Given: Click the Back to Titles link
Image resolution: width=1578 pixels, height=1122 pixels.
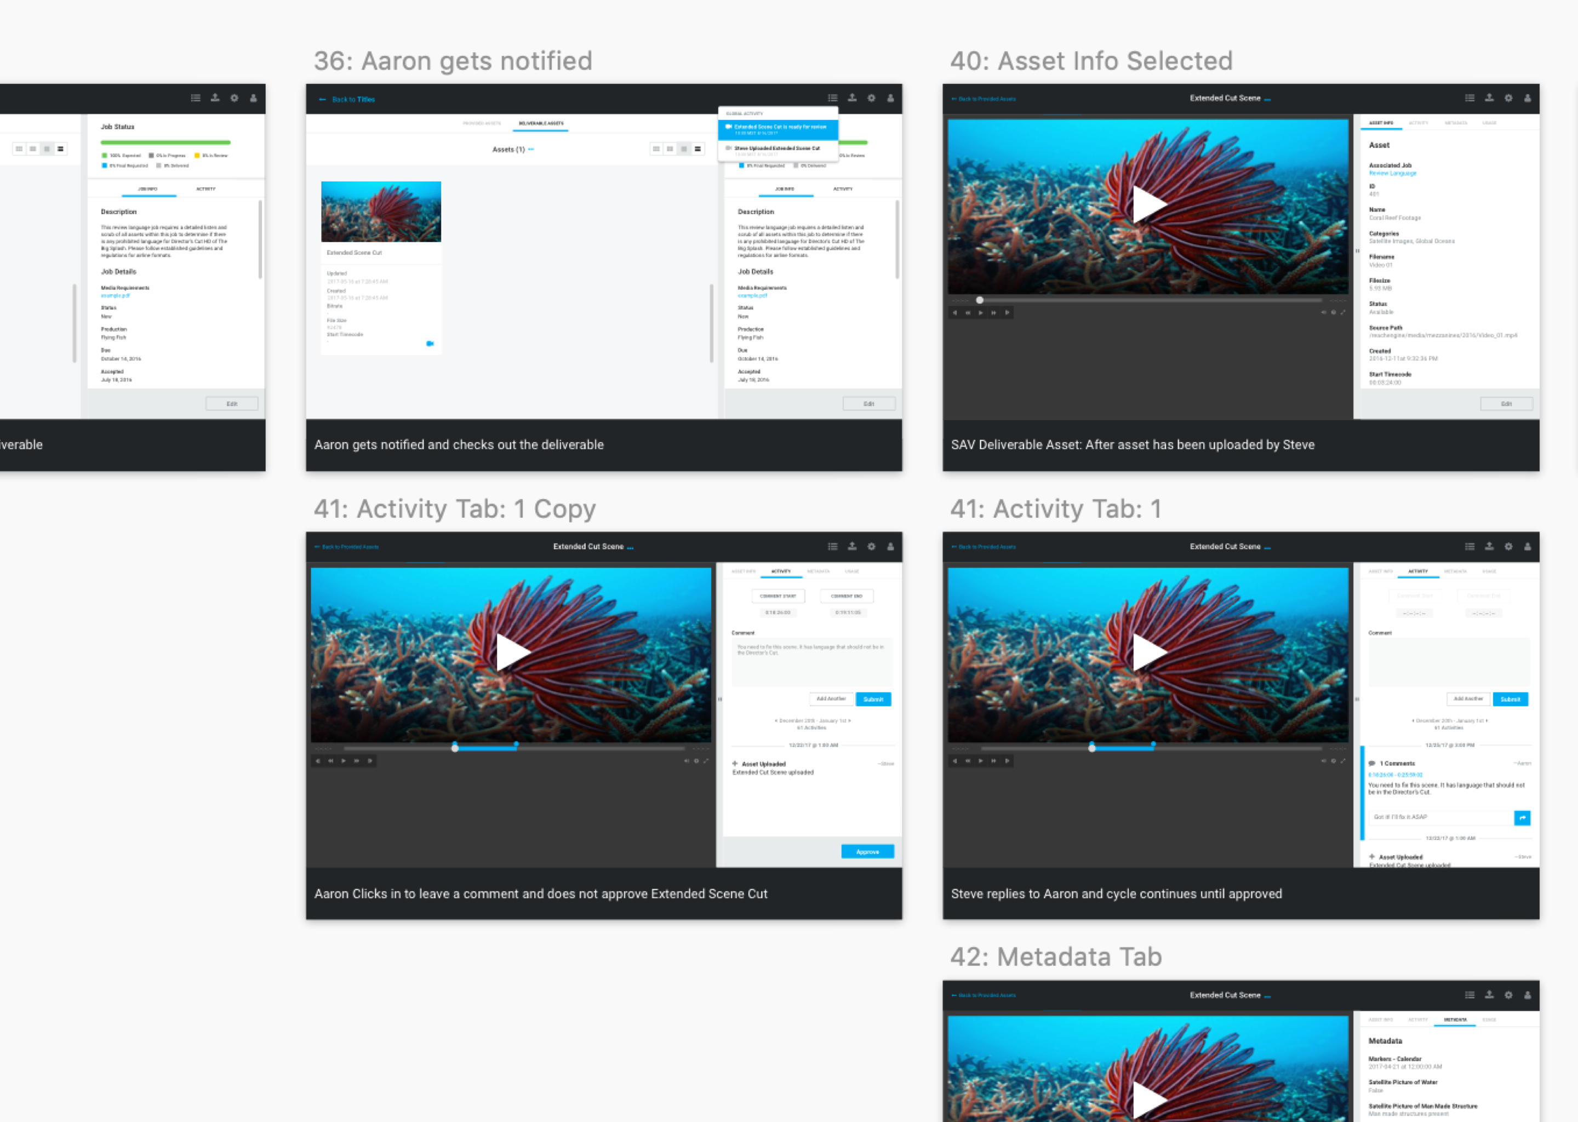Looking at the screenshot, I should [347, 100].
